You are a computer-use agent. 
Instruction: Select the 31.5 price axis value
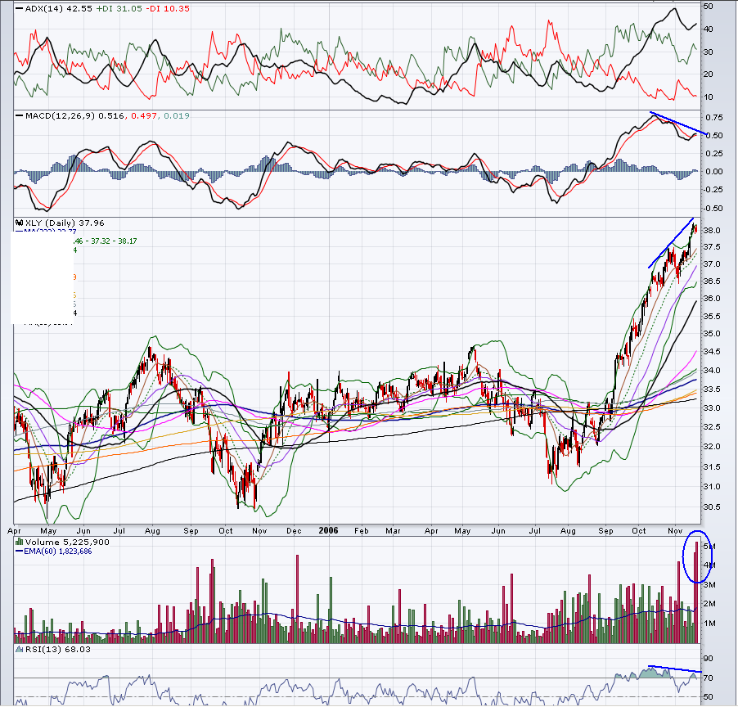(712, 467)
